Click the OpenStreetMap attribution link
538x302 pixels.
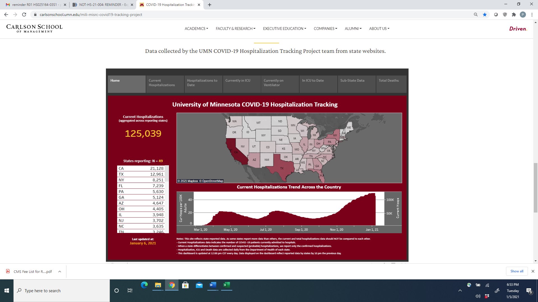[211, 181]
